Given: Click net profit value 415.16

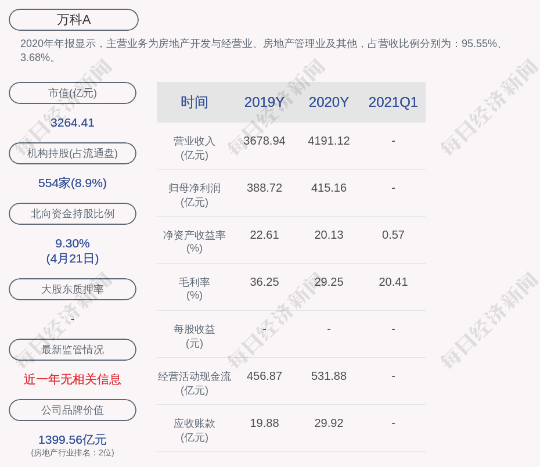Looking at the screenshot, I should point(329,188).
